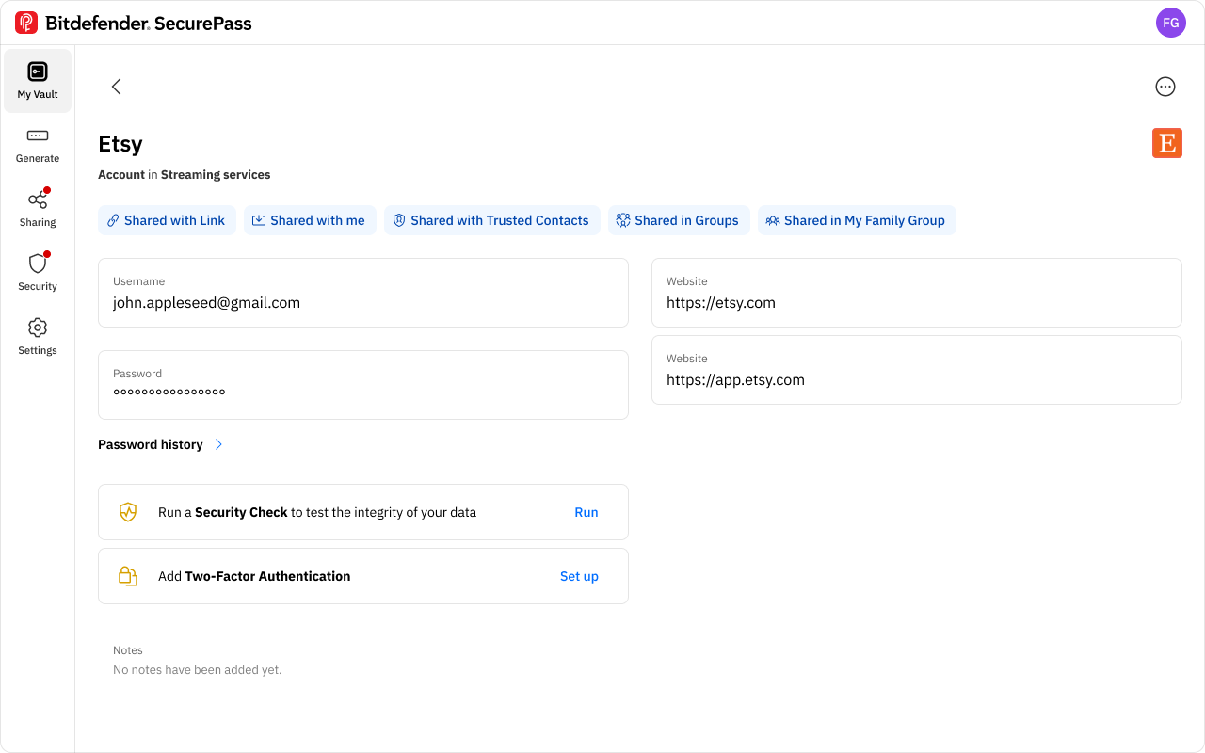Click Shared in My Family Group tag
Viewport: 1205px width, 753px height.
(857, 220)
